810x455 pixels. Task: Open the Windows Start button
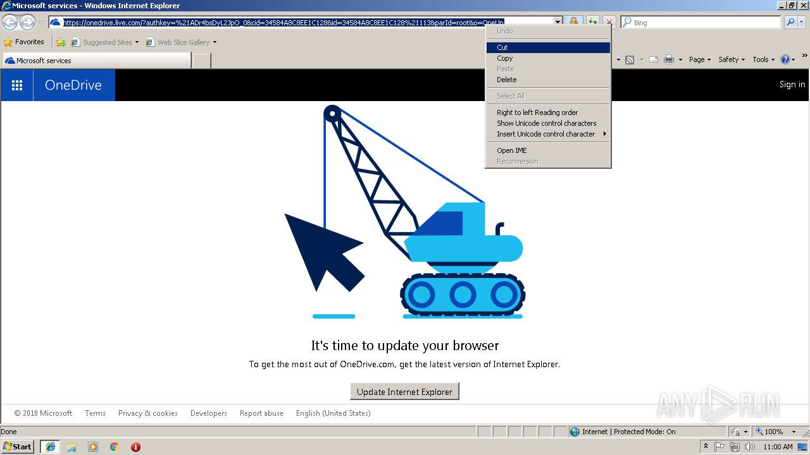coord(18,446)
